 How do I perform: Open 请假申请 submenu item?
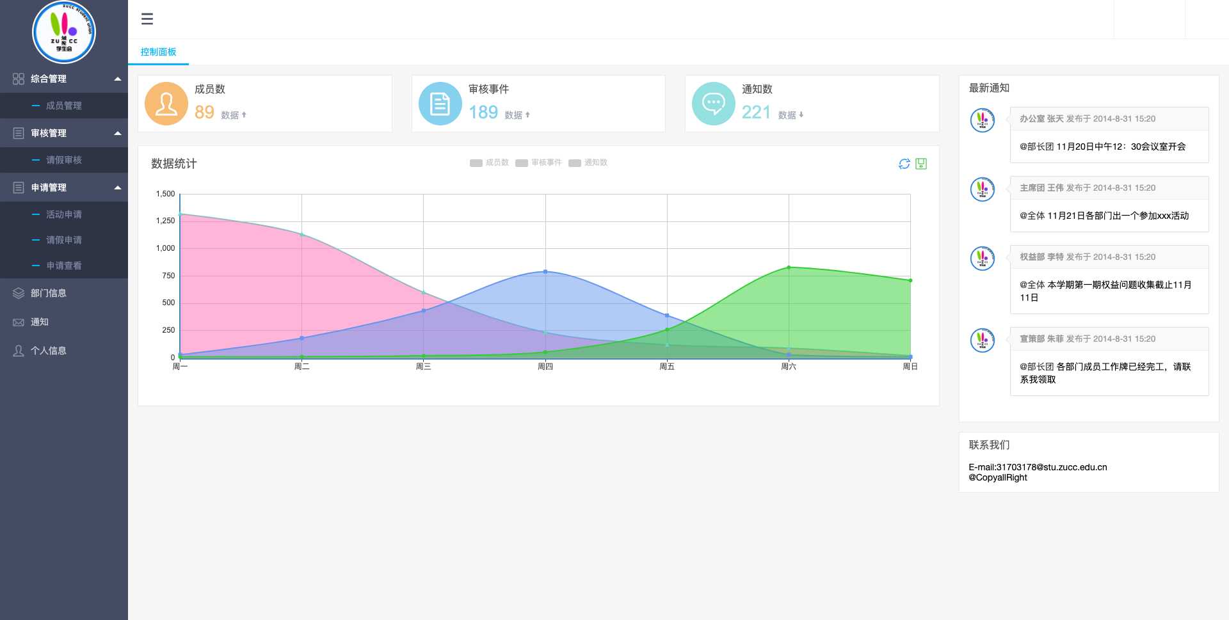coord(64,240)
